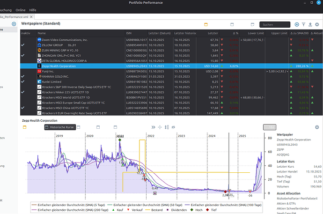Open the last unlabeled pane tab icon in chart toolbar
Viewport: 323px width, 214px height.
115,127
